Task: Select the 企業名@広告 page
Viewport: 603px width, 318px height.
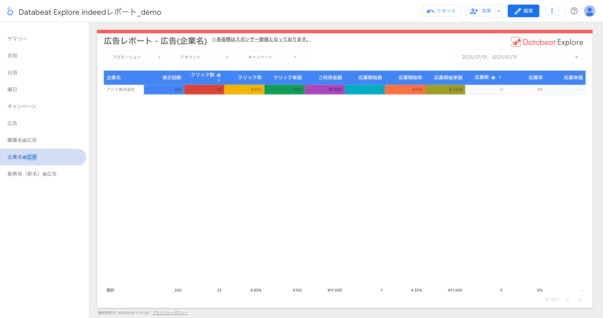Action: pyautogui.click(x=43, y=157)
